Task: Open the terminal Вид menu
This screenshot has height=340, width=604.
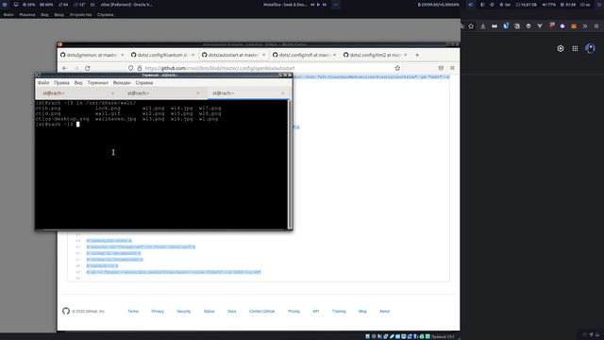Action: 78,83
